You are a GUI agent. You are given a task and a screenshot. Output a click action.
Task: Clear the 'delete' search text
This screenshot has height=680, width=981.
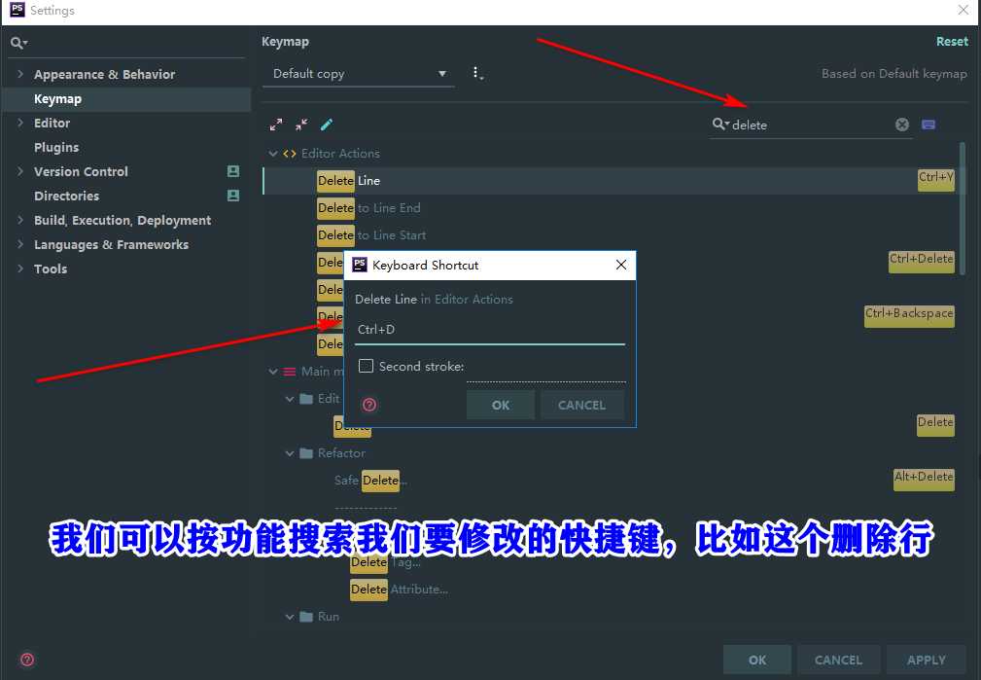coord(901,125)
